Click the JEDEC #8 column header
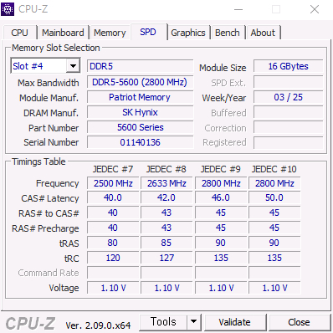The height and width of the screenshot is (333, 333). (166, 169)
